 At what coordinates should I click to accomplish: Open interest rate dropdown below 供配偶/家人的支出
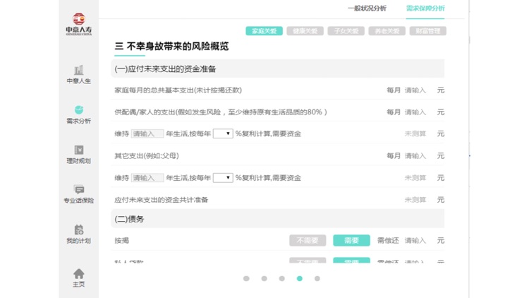coord(223,133)
